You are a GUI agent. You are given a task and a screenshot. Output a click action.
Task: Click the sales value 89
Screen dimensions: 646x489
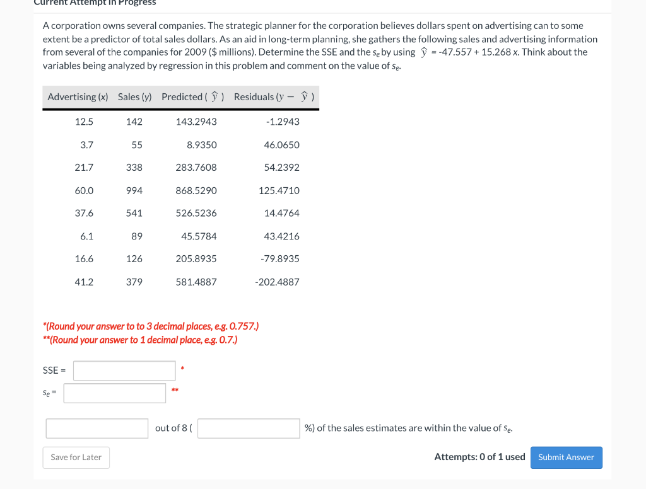(137, 236)
